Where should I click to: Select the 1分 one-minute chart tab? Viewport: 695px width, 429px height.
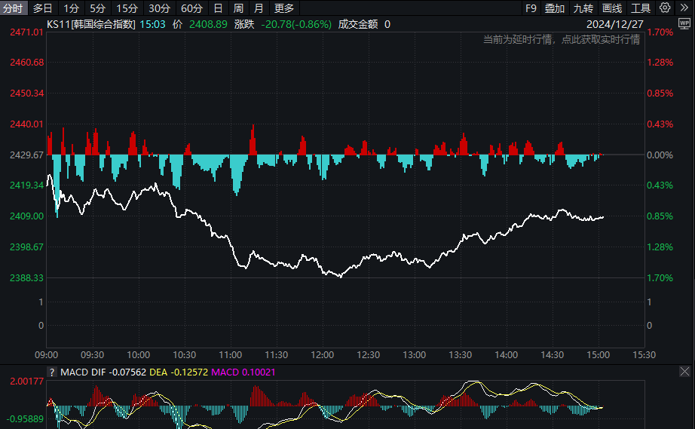click(x=71, y=8)
